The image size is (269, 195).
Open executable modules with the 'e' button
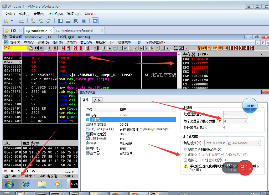point(110,48)
